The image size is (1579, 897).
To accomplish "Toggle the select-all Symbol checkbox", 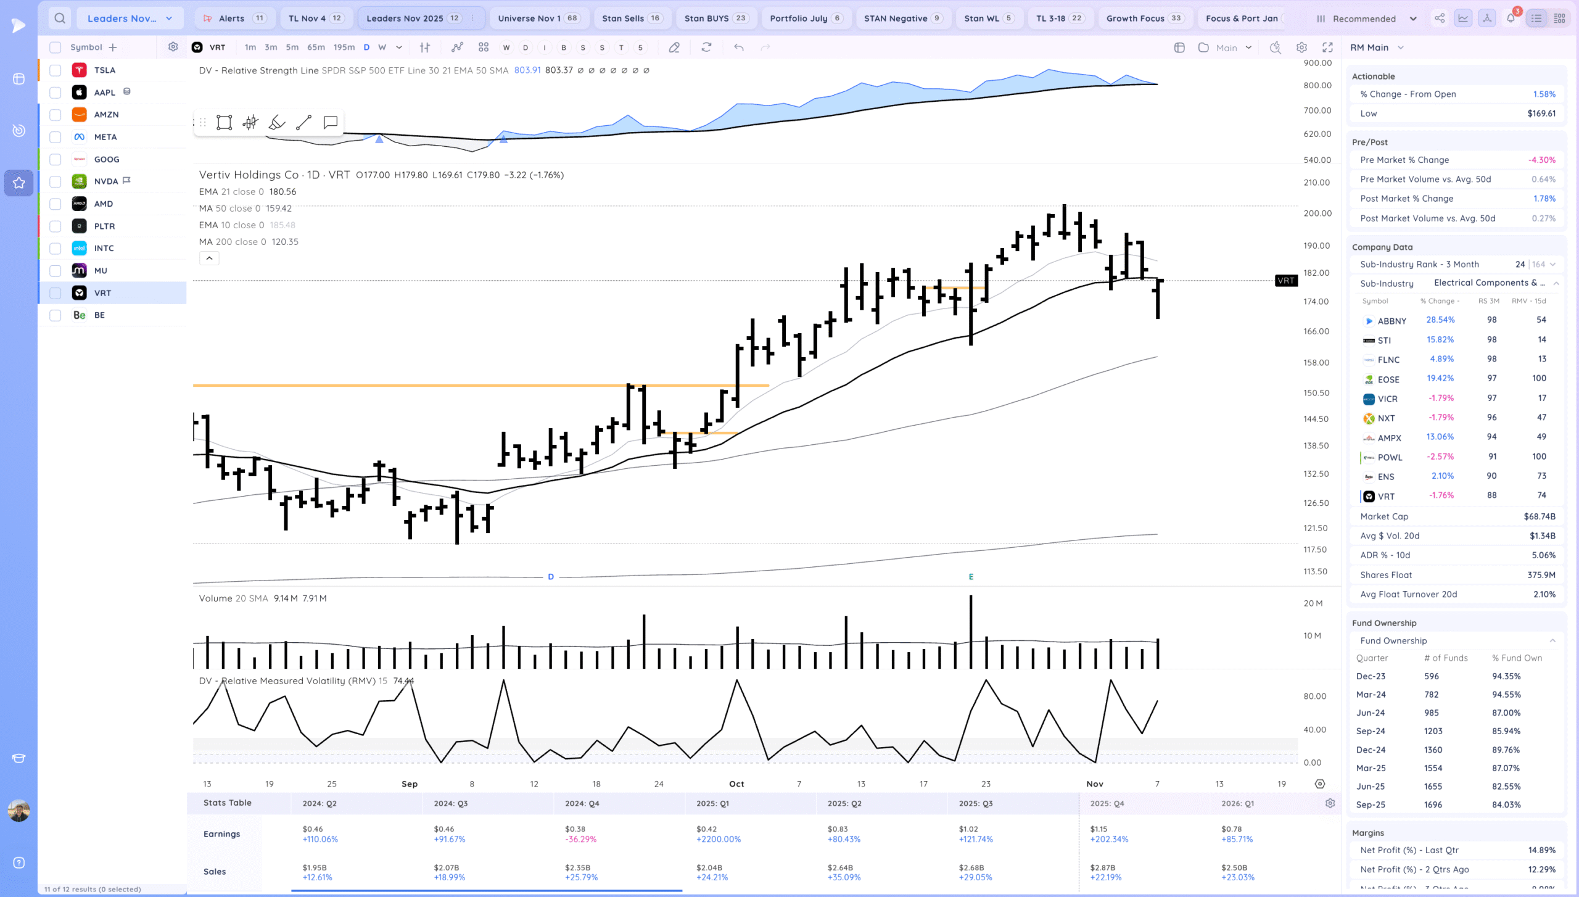I will pos(56,48).
